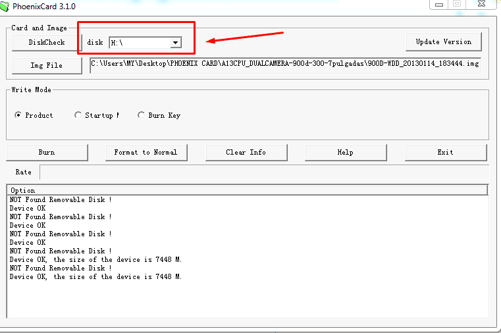
Task: Click the Burn button
Action: 47,152
